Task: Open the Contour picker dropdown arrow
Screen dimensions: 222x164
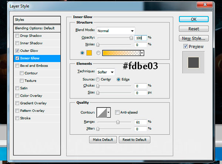Action: pyautogui.click(x=108, y=112)
